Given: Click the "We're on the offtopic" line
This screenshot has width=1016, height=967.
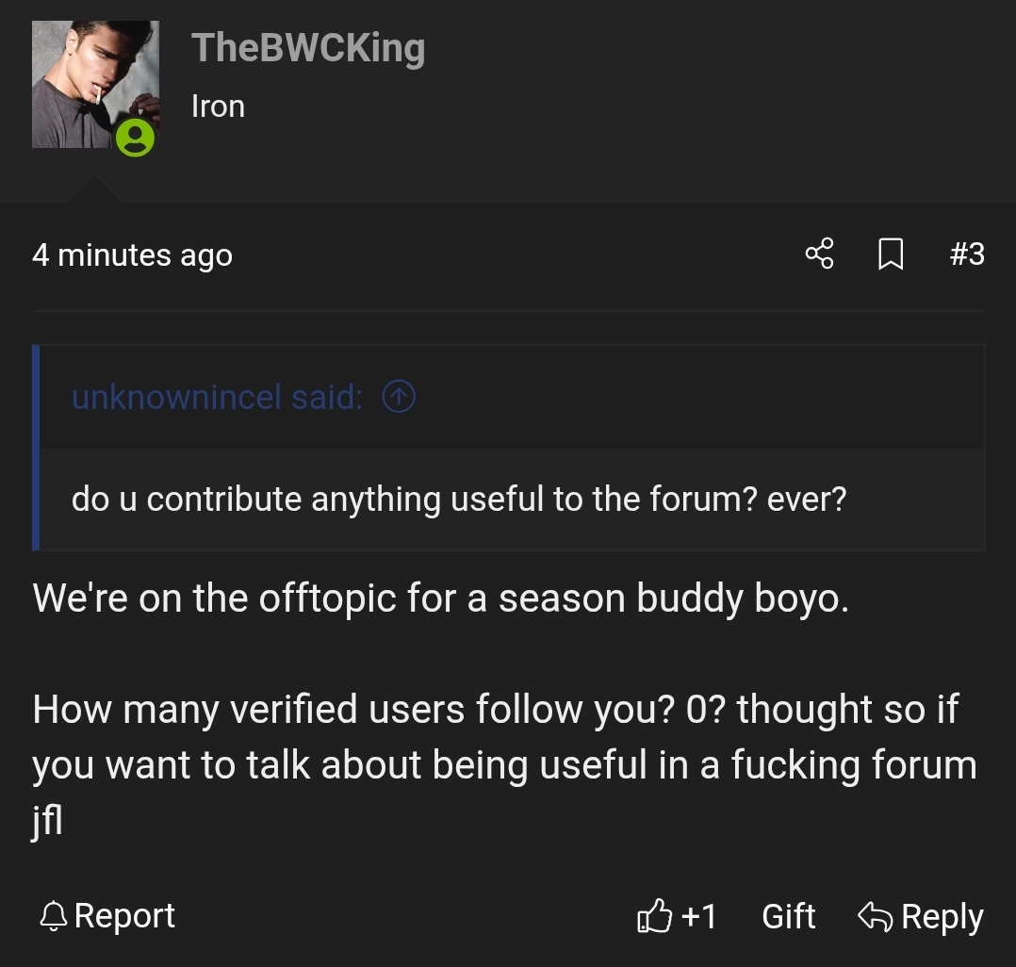Looking at the screenshot, I should [440, 598].
